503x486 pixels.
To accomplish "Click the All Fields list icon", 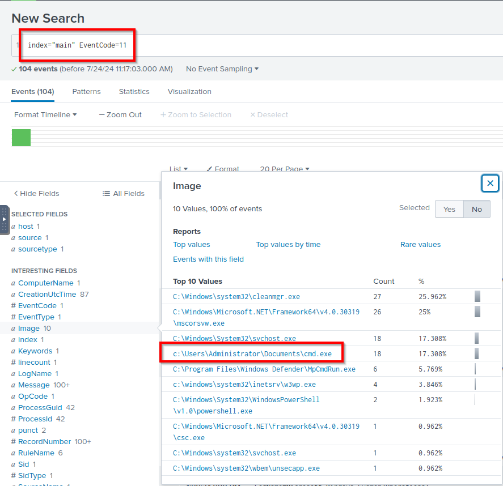I will pyautogui.click(x=106, y=194).
